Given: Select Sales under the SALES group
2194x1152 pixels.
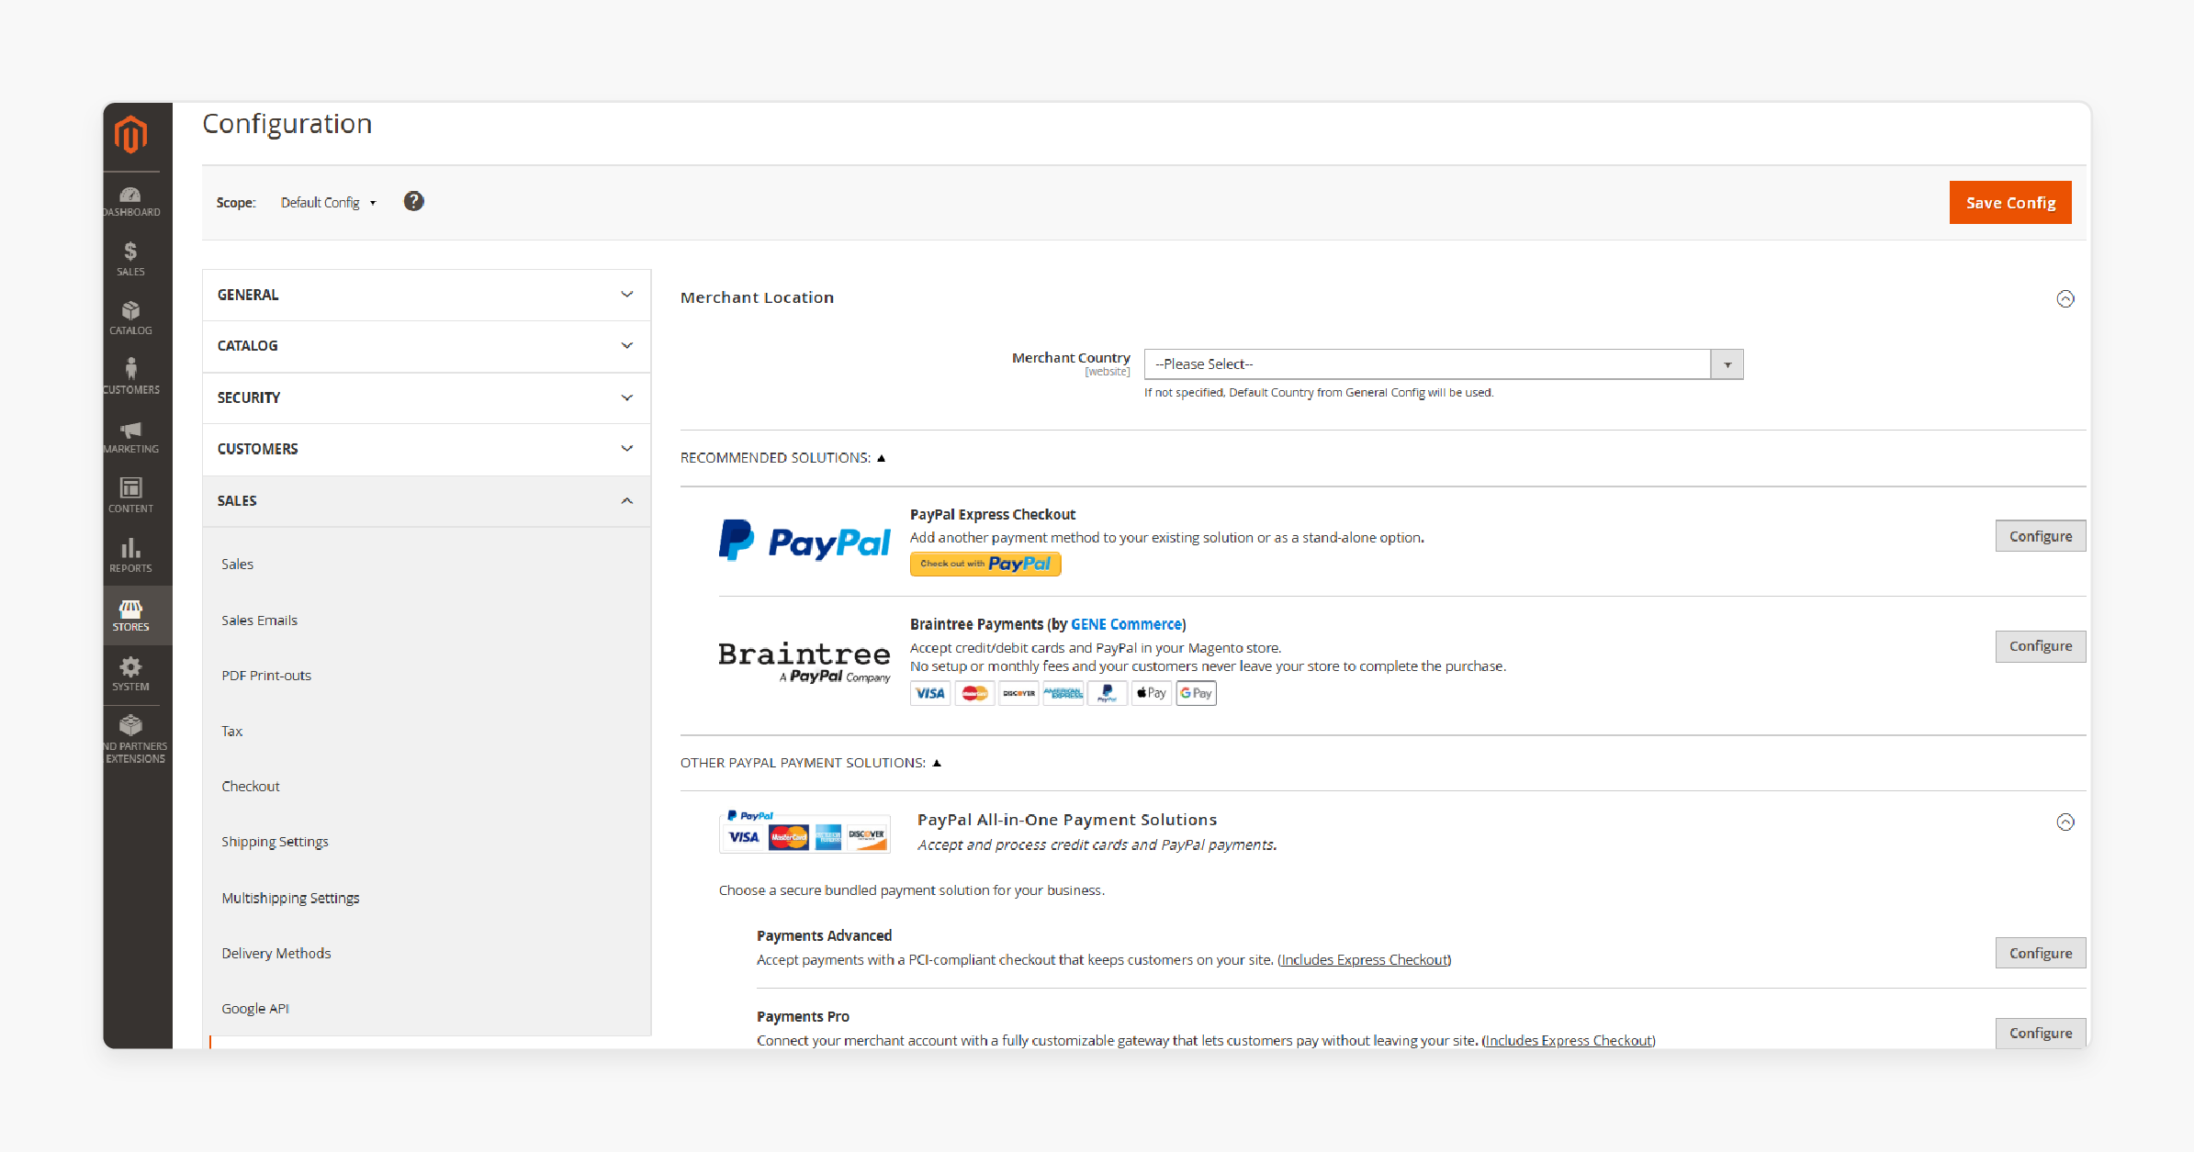Looking at the screenshot, I should tap(237, 565).
